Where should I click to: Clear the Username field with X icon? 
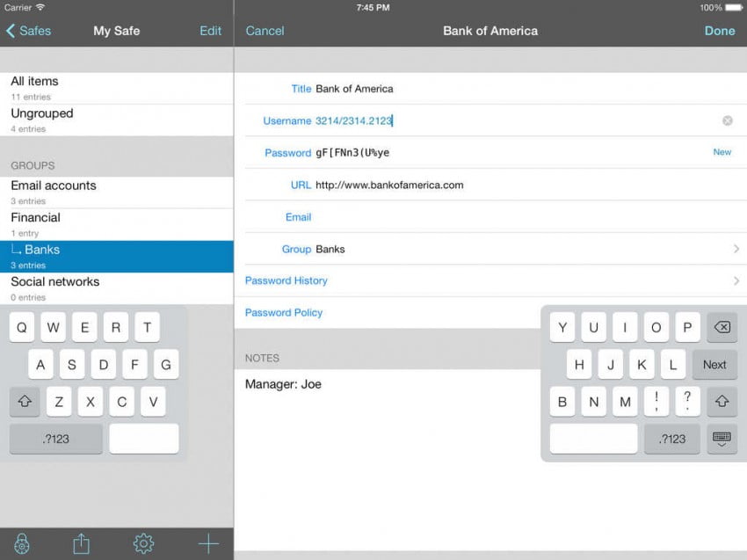pos(727,120)
